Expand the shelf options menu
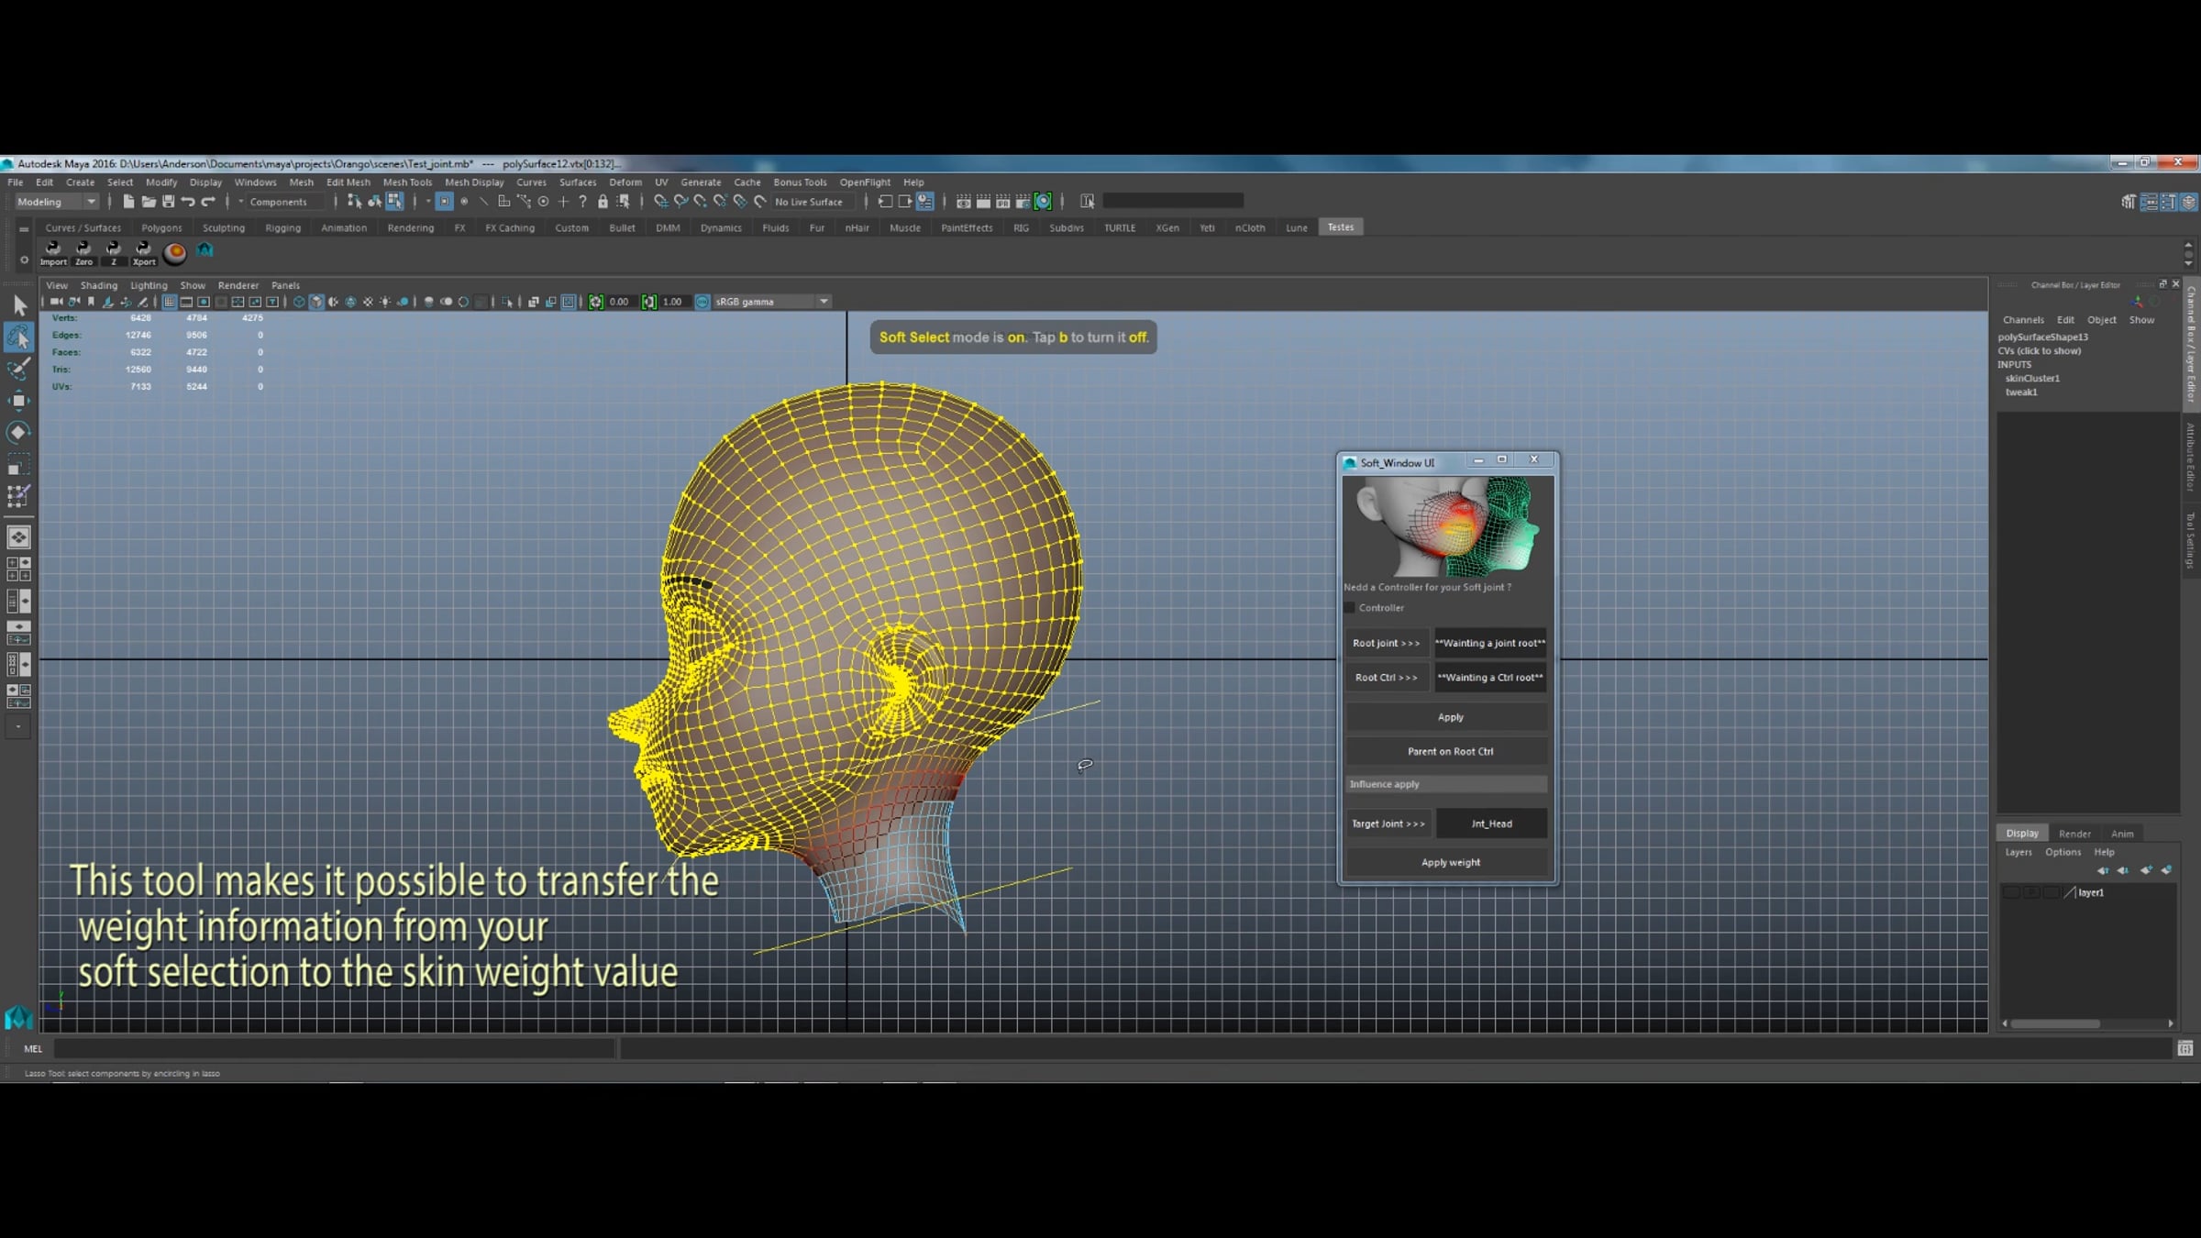 pos(24,260)
